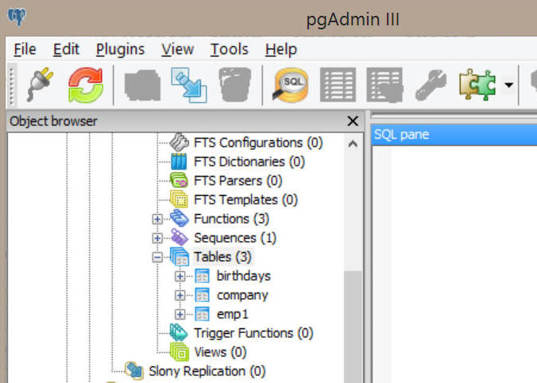
Task: Select the Views (0) tree item
Action: (x=220, y=352)
